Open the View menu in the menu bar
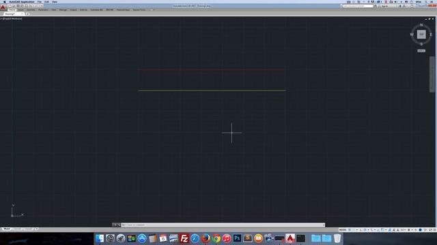Image resolution: width=437 pixels, height=245 pixels. pos(55,1)
